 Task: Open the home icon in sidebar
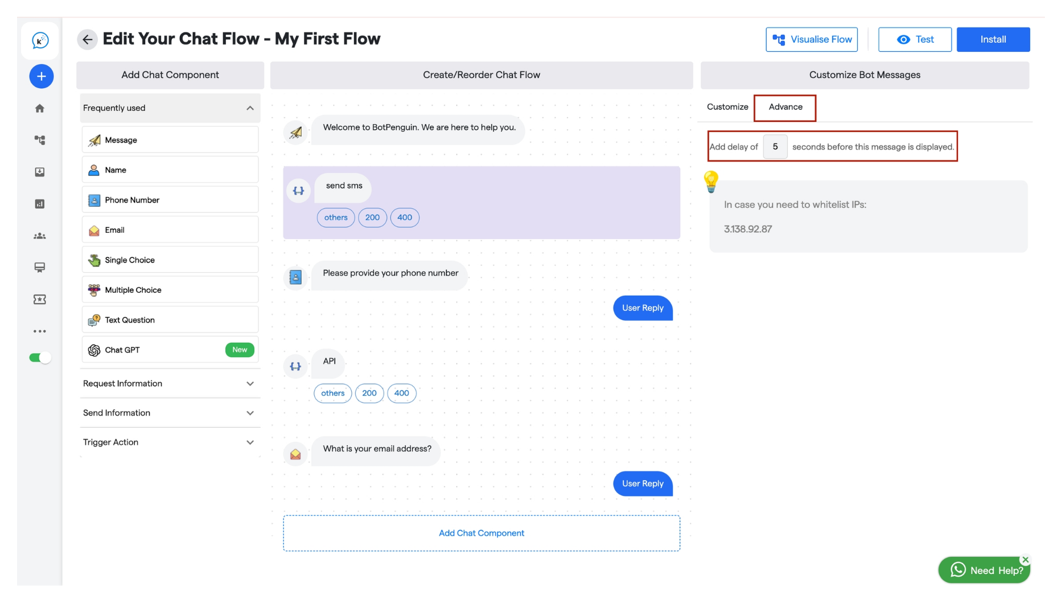(x=39, y=108)
